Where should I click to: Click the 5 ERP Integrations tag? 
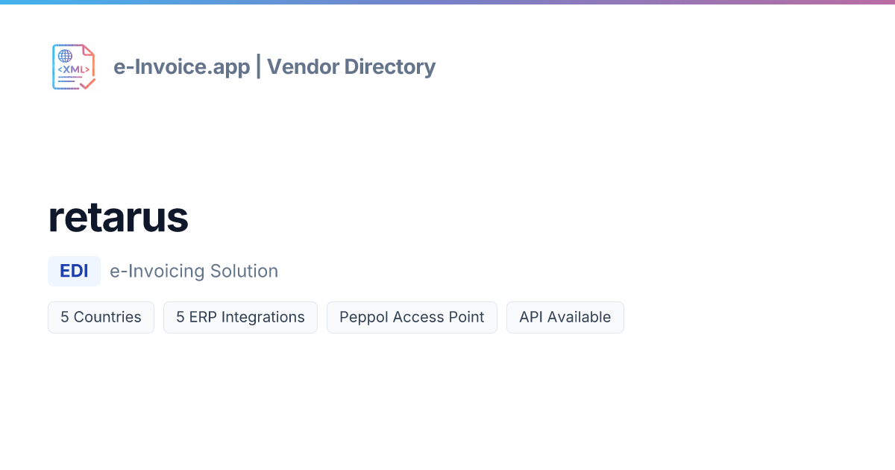pos(240,317)
